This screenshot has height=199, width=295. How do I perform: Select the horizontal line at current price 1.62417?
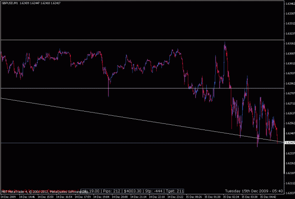(142, 143)
